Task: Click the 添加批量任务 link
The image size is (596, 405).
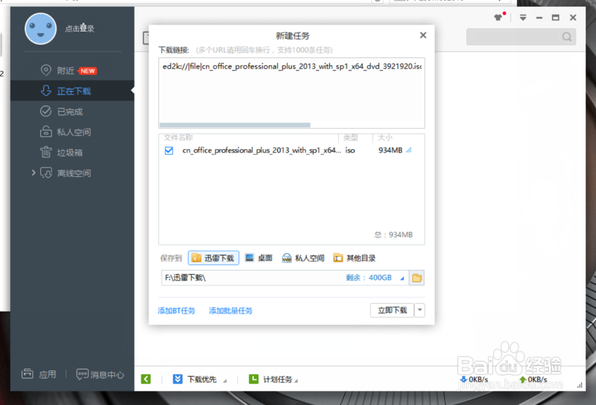Action: coord(231,311)
